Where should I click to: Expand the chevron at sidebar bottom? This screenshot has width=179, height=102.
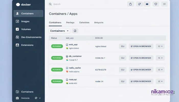pos(40,98)
